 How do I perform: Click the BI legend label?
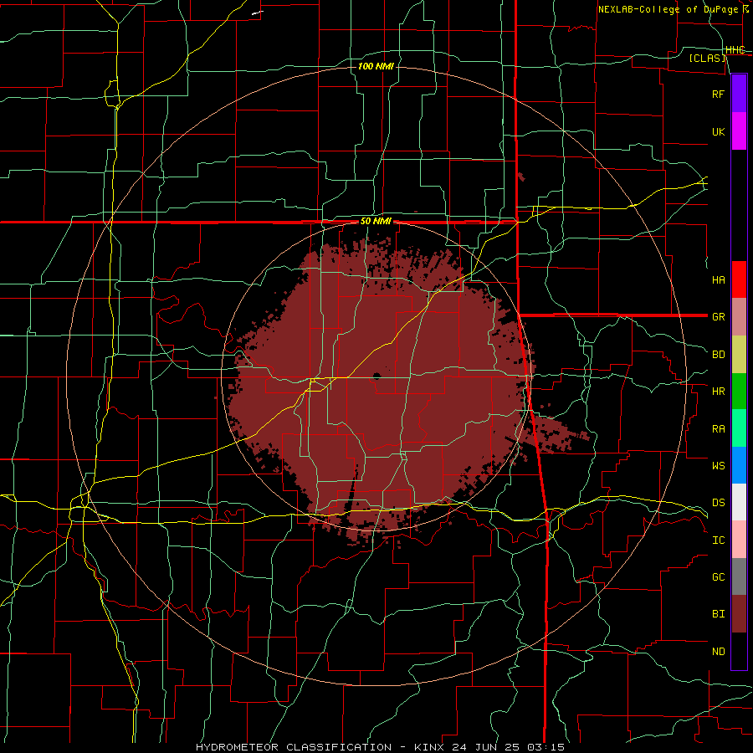[718, 614]
